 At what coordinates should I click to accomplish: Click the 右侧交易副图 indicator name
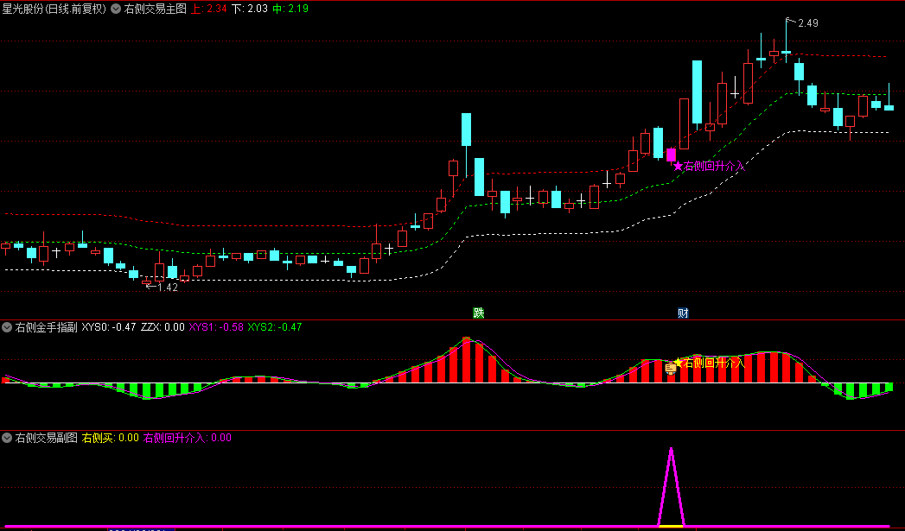tap(46, 438)
